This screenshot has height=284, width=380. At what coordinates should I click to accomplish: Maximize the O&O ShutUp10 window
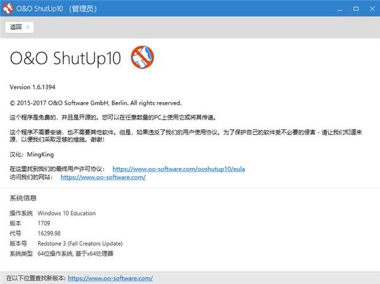coord(356,9)
